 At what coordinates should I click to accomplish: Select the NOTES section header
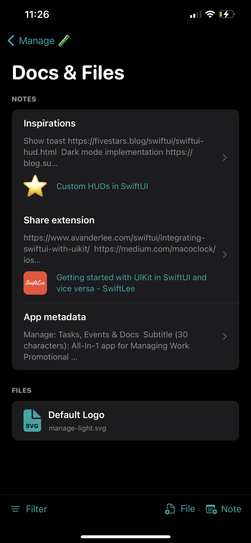tap(24, 99)
